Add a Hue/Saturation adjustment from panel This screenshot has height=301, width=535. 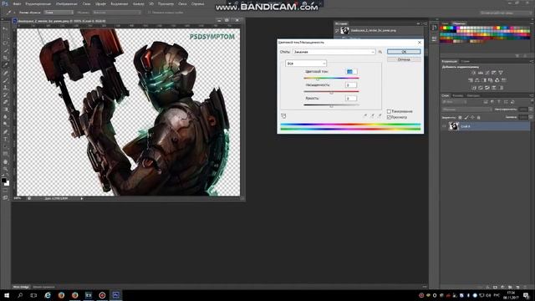point(471,80)
